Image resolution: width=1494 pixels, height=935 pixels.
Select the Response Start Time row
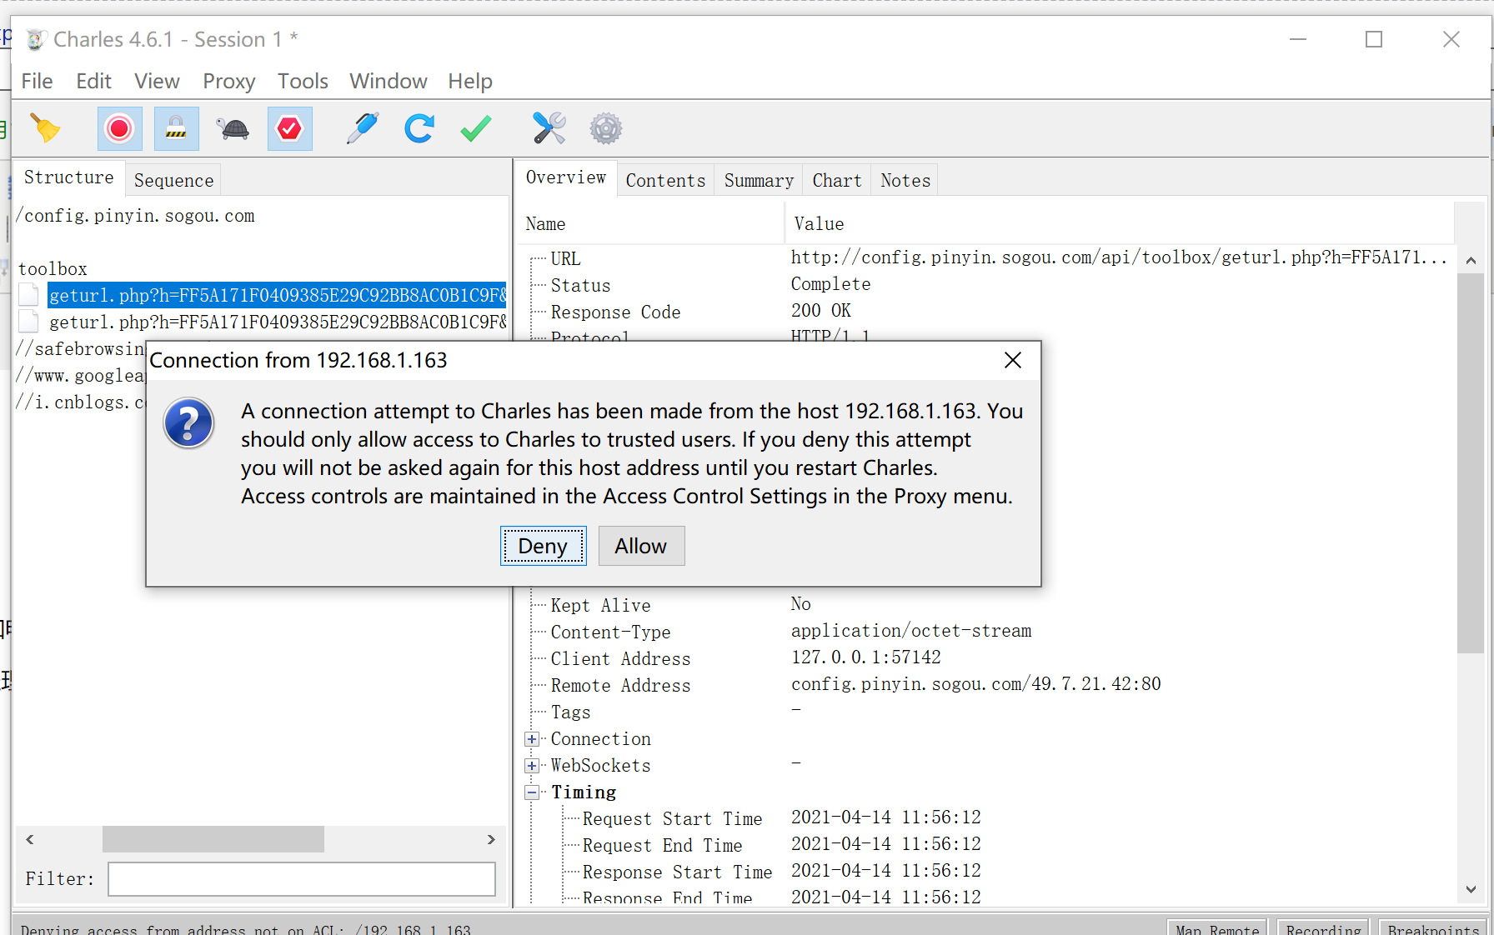click(x=988, y=872)
